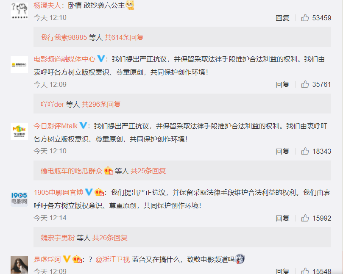Image resolution: width=343 pixels, height=274 pixels.
Task: Open 魏宏宇男粉's profile link
Action: 58,238
